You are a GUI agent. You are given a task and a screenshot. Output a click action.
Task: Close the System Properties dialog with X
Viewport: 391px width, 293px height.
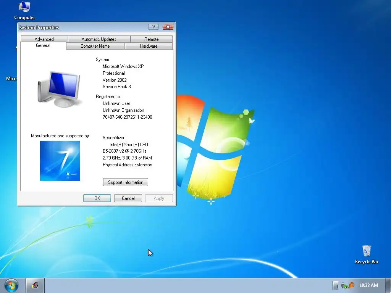(168, 27)
